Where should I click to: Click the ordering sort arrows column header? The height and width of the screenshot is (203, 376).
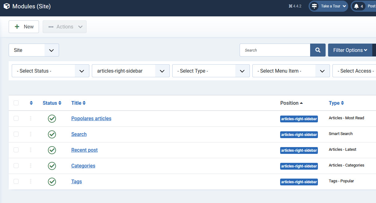[31, 103]
